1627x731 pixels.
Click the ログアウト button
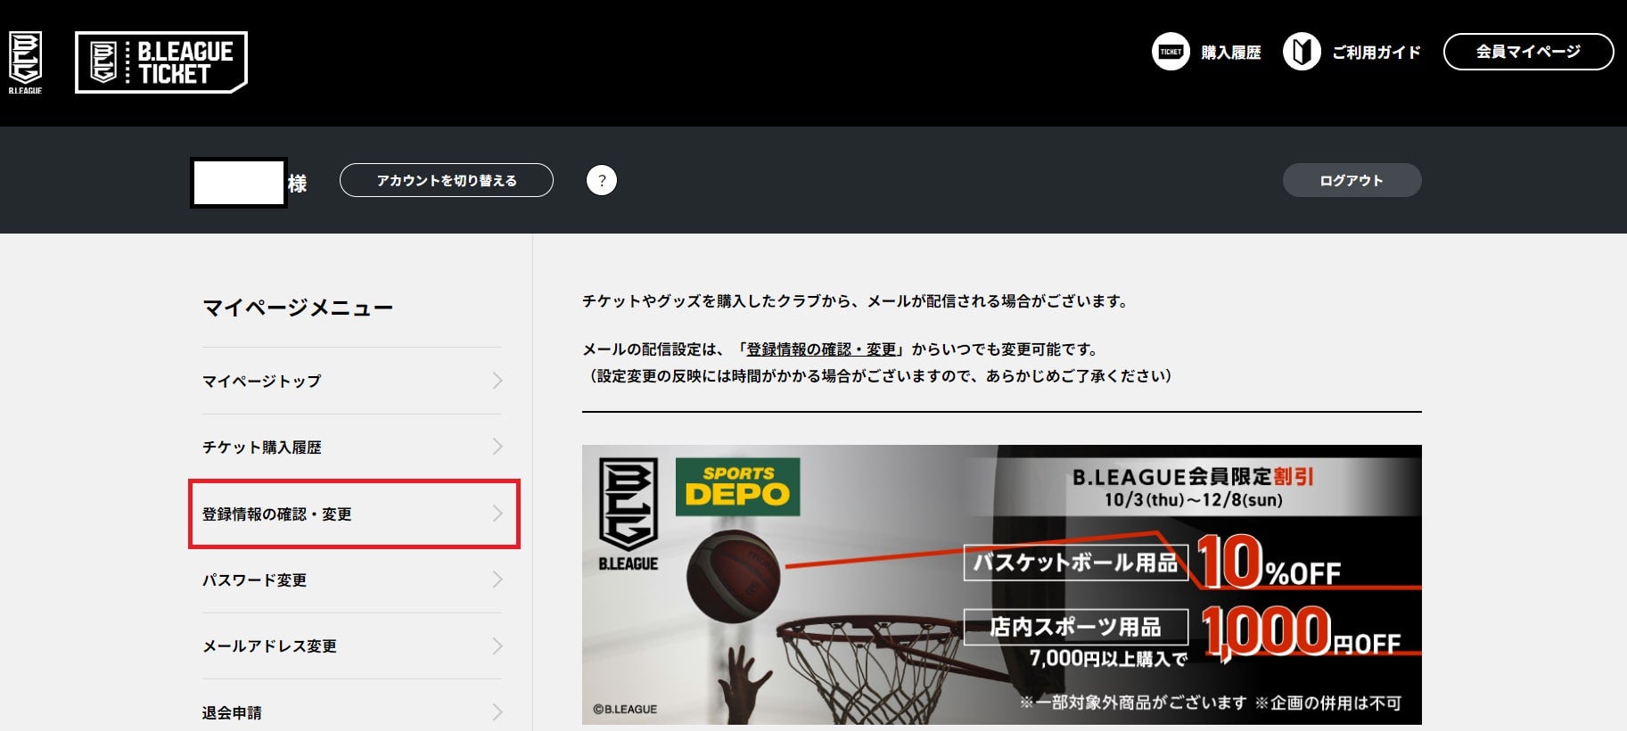pyautogui.click(x=1352, y=180)
